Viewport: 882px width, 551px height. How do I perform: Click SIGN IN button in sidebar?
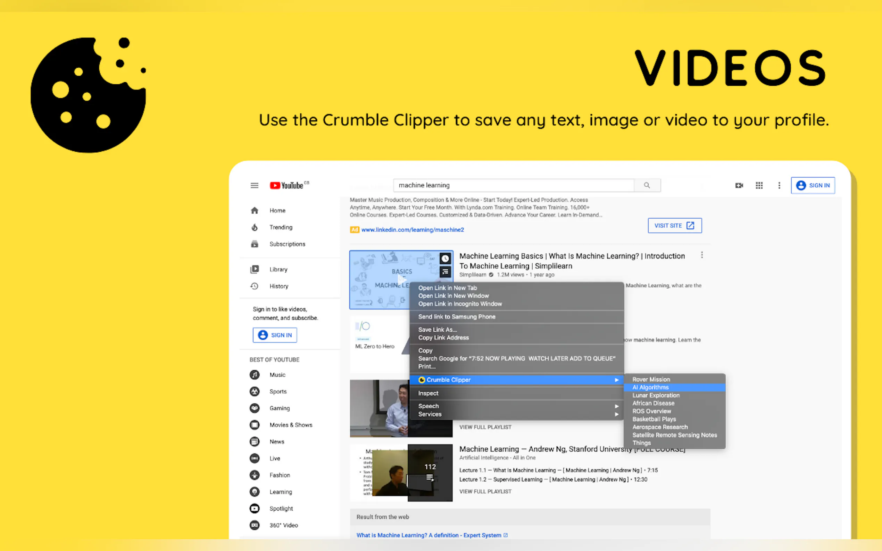[x=275, y=335]
